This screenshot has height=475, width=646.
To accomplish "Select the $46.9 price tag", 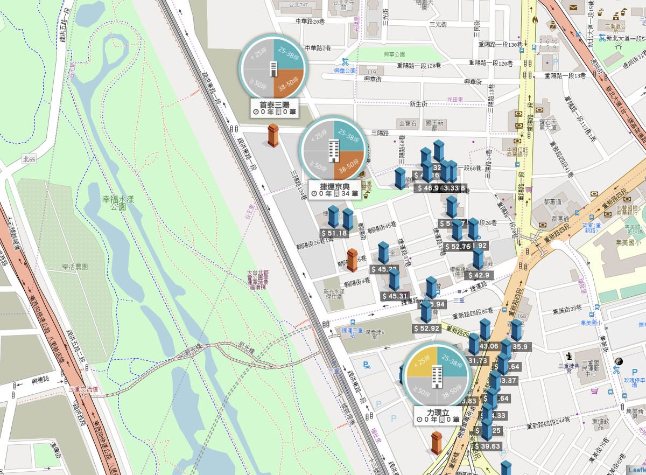I will point(427,188).
